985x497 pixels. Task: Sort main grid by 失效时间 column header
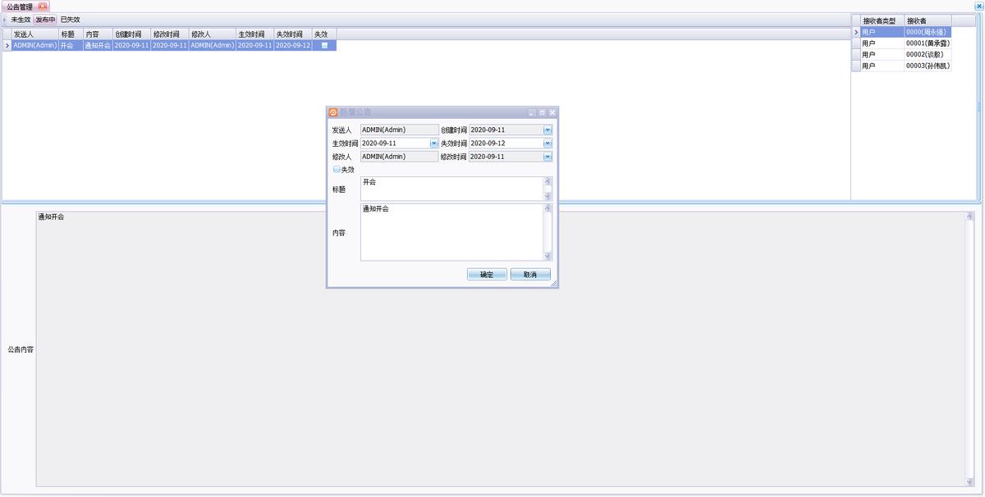tap(293, 34)
